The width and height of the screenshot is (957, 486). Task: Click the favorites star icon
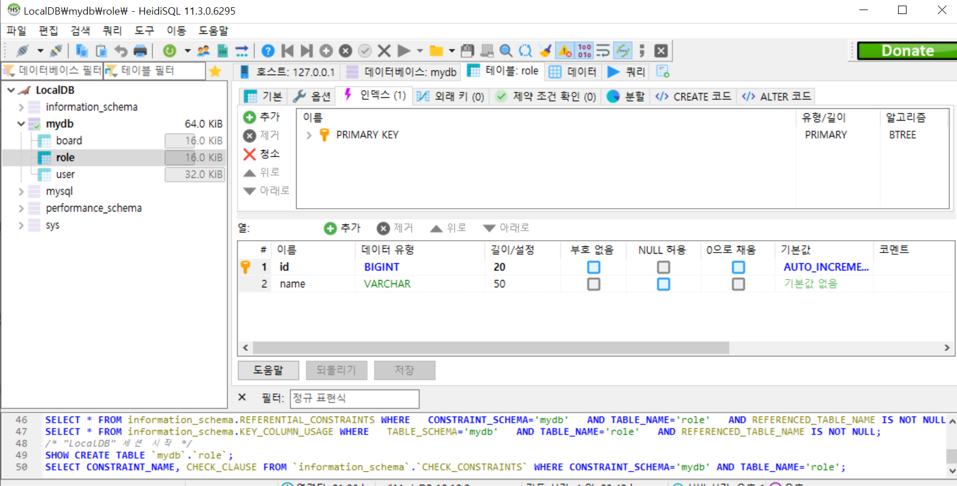pyautogui.click(x=215, y=71)
